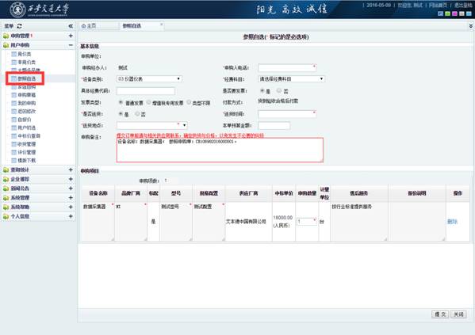Switch to the 主页 tab

pos(89,26)
